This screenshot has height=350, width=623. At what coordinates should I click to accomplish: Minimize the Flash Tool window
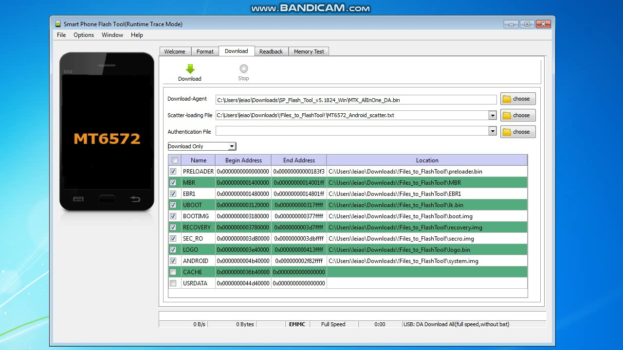pos(511,24)
